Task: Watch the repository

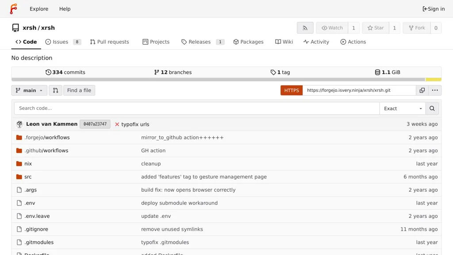Action: tap(332, 28)
